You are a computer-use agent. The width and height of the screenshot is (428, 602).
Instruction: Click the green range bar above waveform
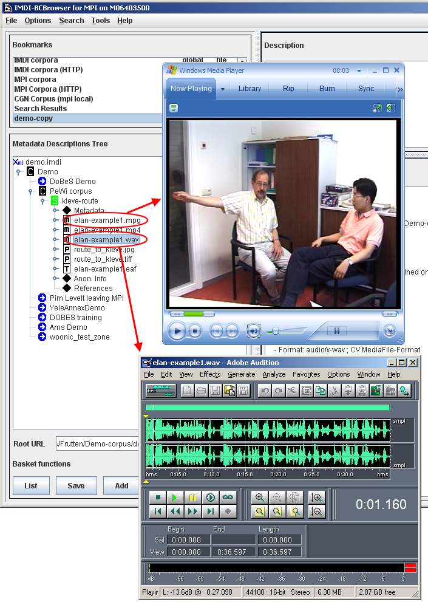[268, 408]
